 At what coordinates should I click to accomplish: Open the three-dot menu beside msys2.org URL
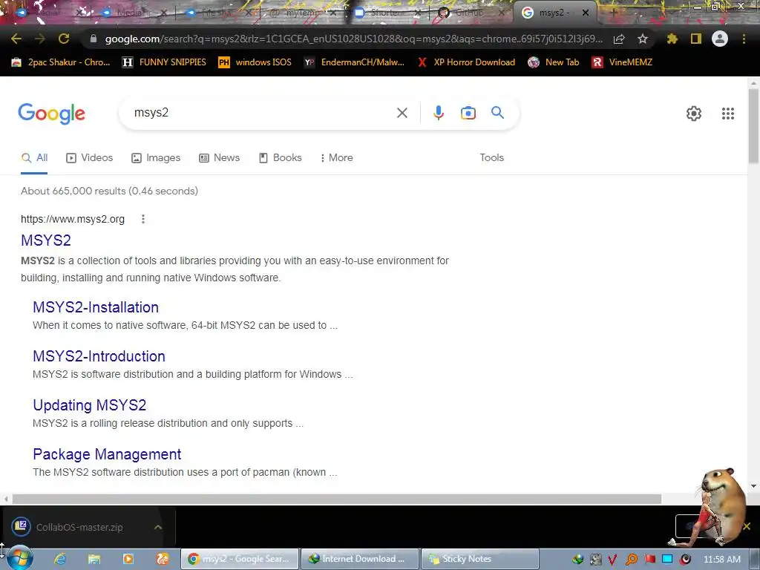[143, 219]
